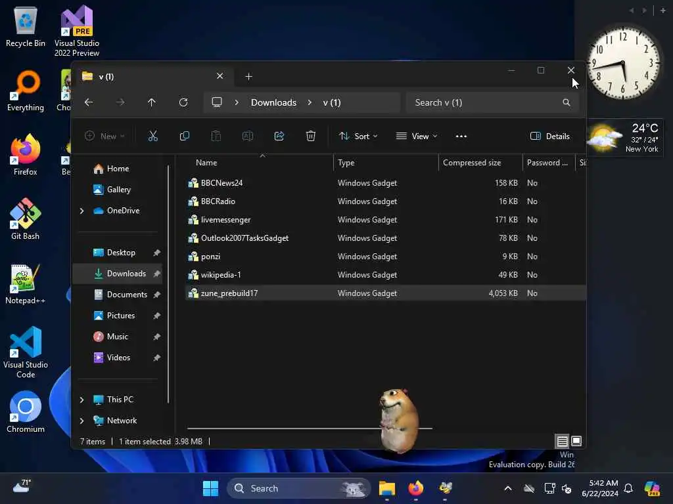This screenshot has width=673, height=504.
Task: Select the Everything desktop shortcut
Action: click(x=26, y=91)
